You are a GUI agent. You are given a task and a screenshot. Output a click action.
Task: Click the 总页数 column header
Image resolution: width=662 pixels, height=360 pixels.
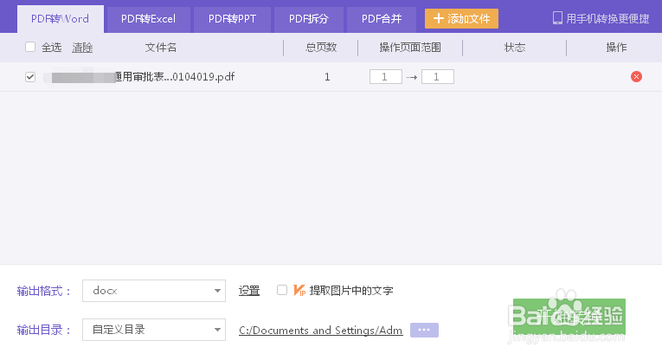[321, 48]
